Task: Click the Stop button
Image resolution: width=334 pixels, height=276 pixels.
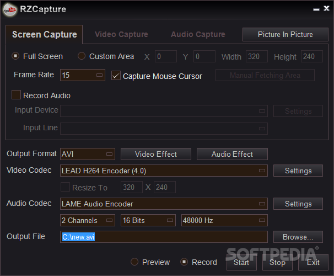Action: tap(277, 262)
